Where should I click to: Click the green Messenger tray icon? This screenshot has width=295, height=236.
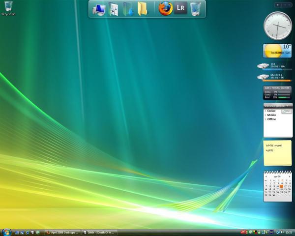(x=259, y=232)
